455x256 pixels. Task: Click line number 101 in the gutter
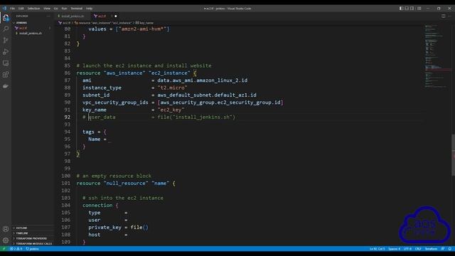(x=66, y=183)
